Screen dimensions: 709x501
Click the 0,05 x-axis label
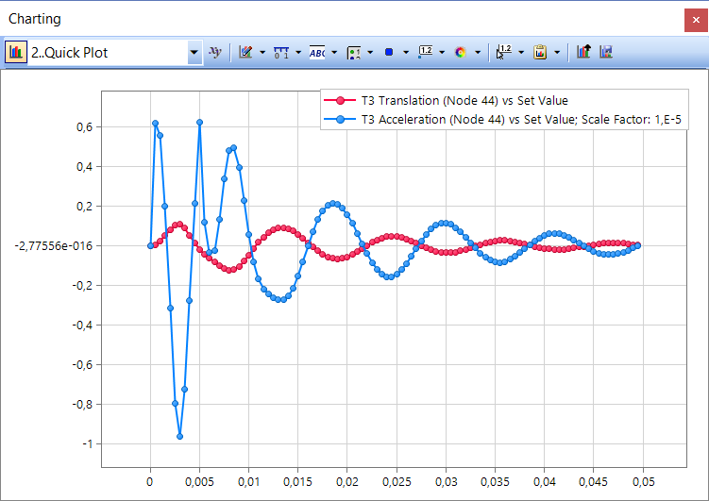644,482
